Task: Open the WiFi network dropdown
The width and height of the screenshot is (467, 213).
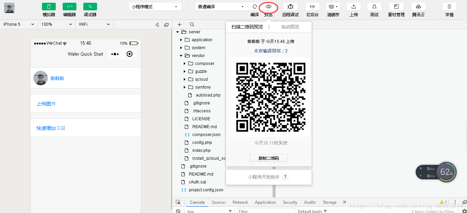Action: tap(94, 24)
